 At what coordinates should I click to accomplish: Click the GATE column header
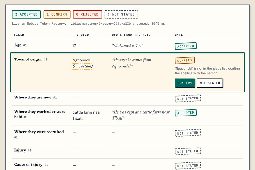click(179, 35)
